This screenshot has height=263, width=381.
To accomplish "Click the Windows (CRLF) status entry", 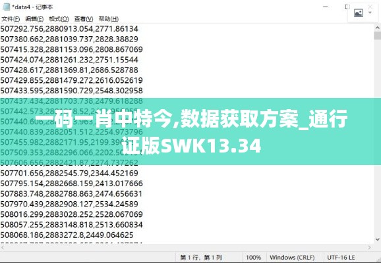I will 292,257.
